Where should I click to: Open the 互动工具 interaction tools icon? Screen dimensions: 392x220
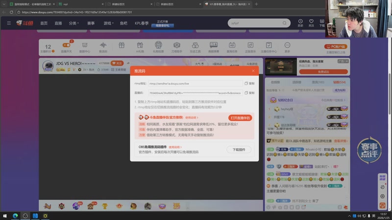tap(195, 47)
